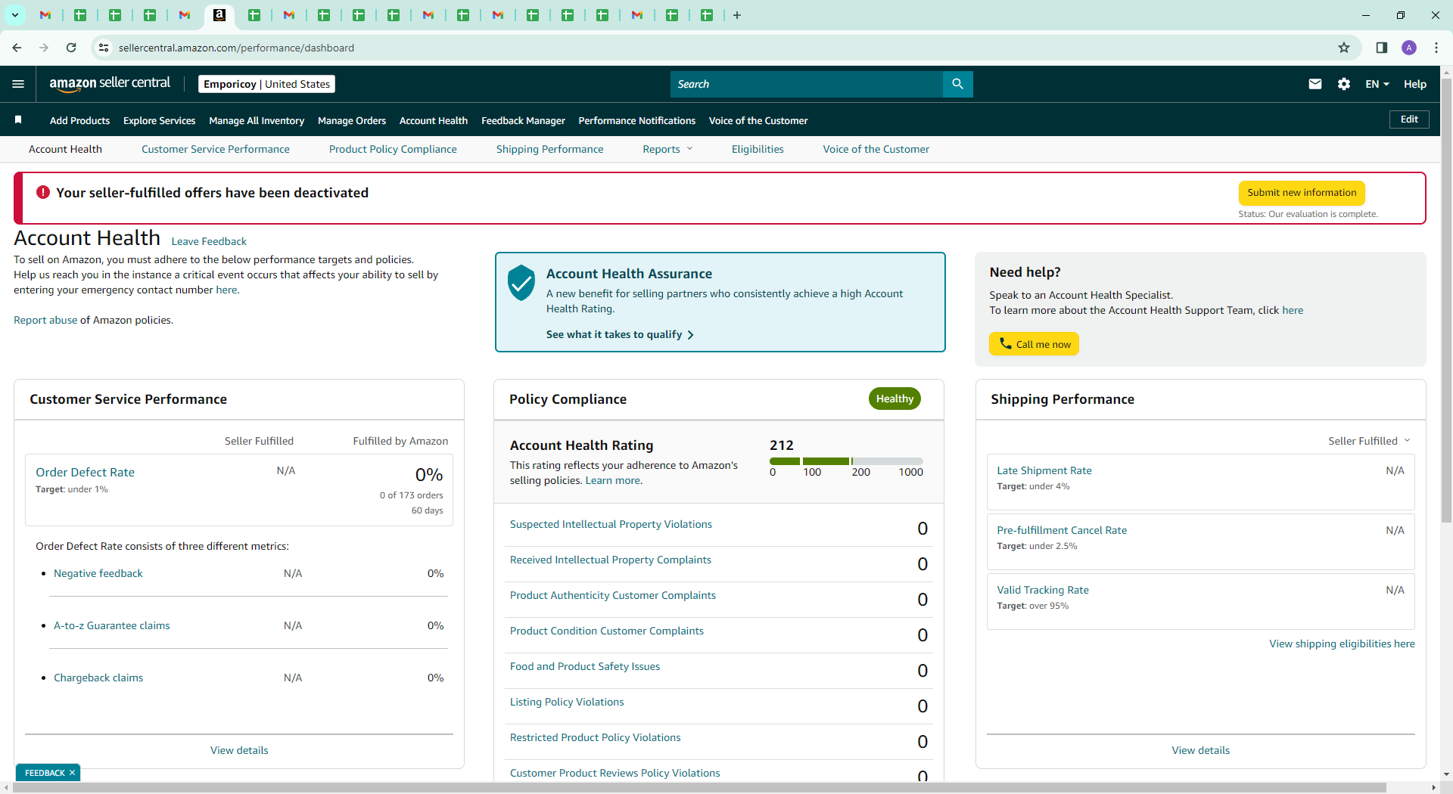
Task: Click the browser forward arrow
Action: (x=44, y=48)
